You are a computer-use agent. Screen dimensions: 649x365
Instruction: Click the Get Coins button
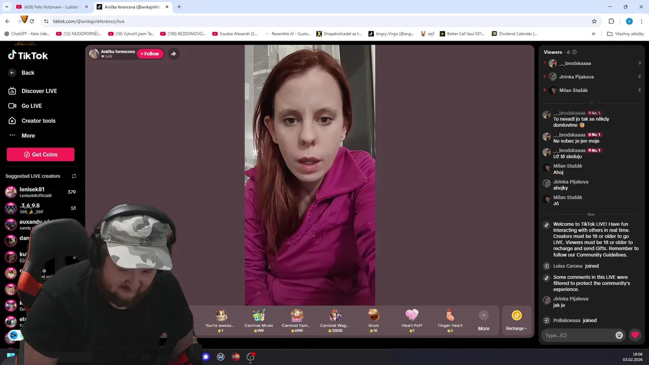click(x=41, y=154)
